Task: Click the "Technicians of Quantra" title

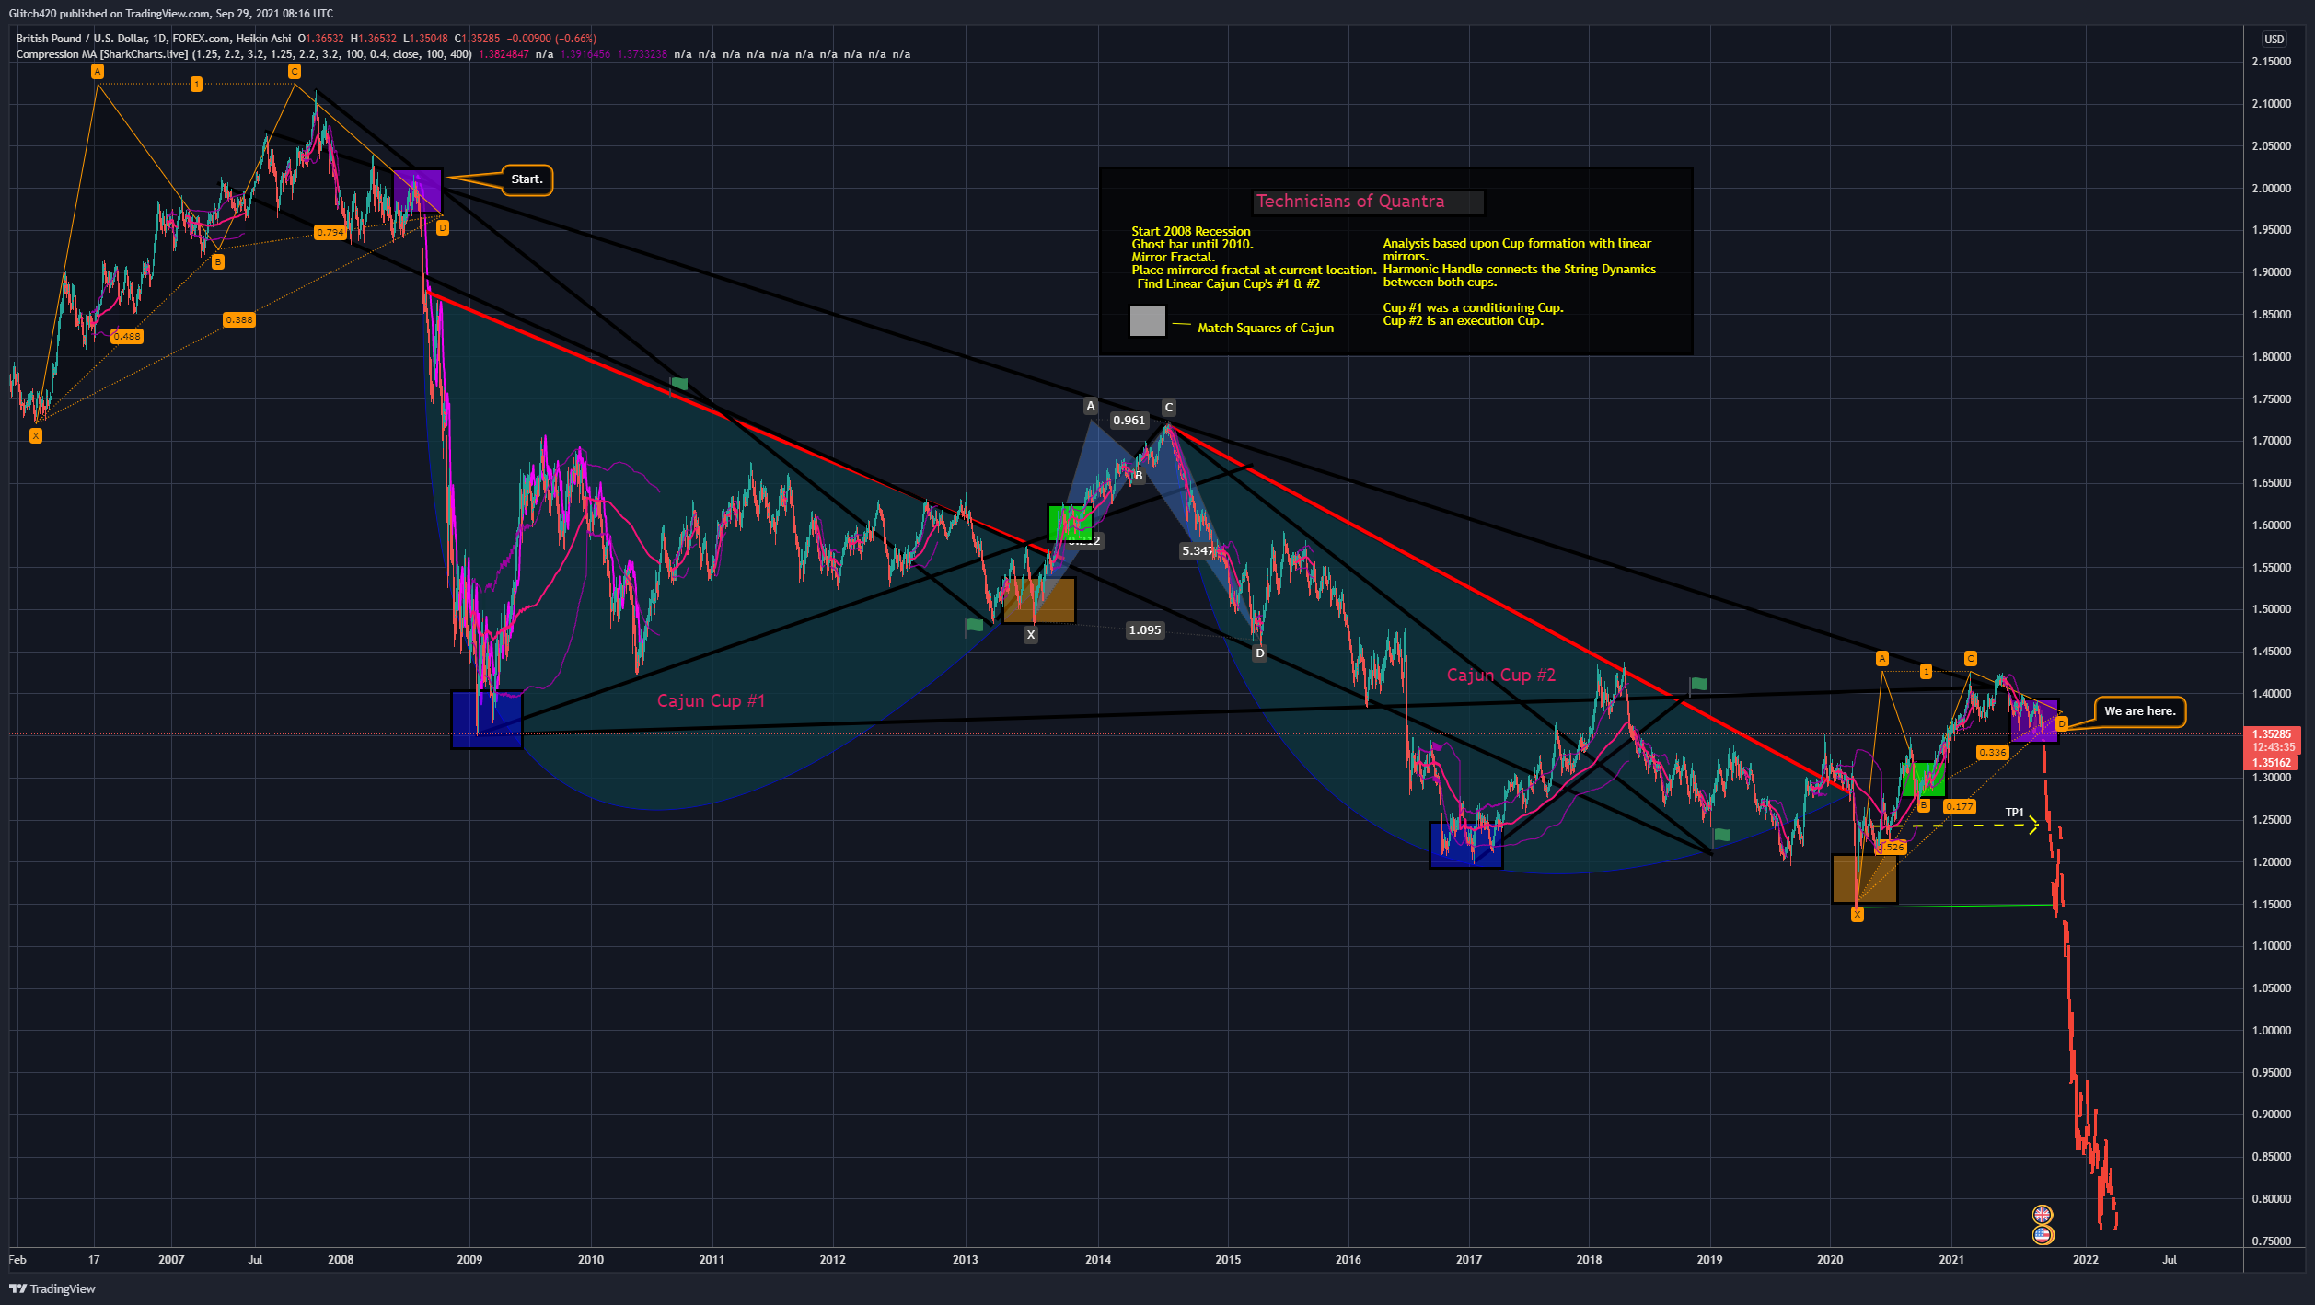Action: [1350, 202]
